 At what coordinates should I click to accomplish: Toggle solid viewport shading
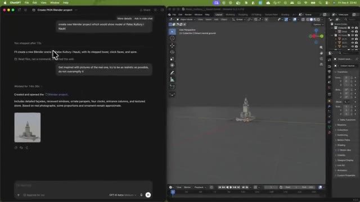click(311, 20)
